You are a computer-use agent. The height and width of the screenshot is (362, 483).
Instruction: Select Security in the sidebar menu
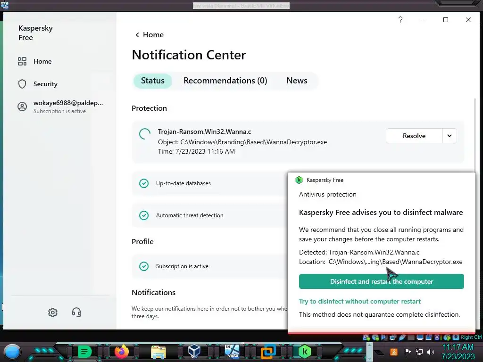click(x=45, y=84)
